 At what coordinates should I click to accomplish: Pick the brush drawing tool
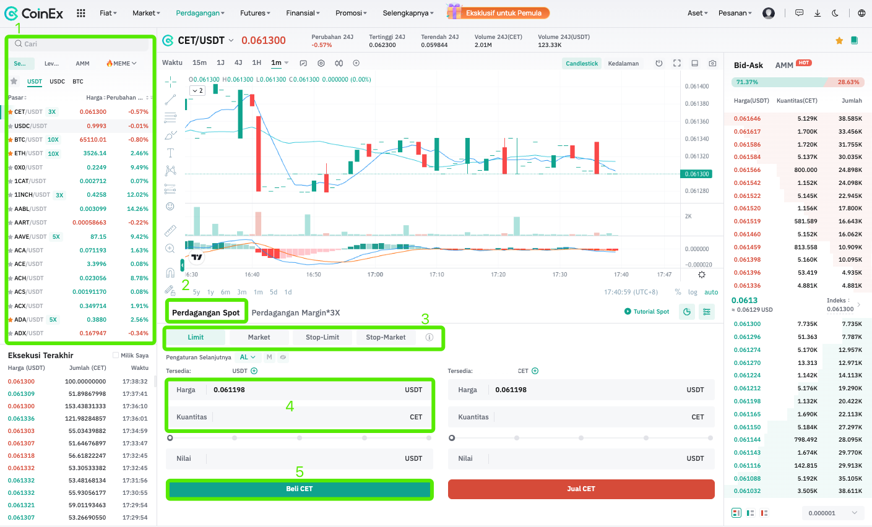(x=171, y=135)
